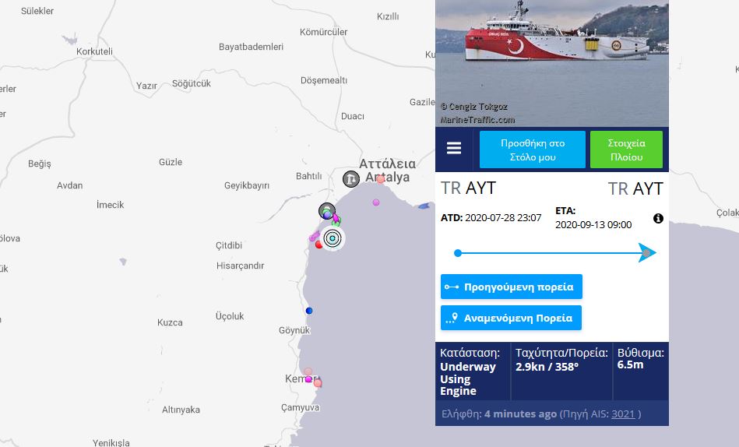Open Στοιχεία Πλοίου vessel details

pos(626,150)
